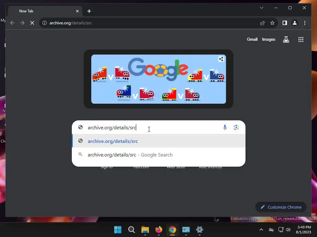Close the New Tab tab
Screen dimensions: 317x237
coord(77,11)
